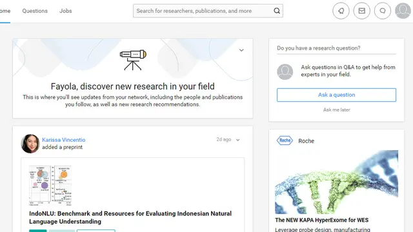Open the IndoNLU Benchmark preprint title
Viewport: 413px width, 232px height.
pos(130,217)
